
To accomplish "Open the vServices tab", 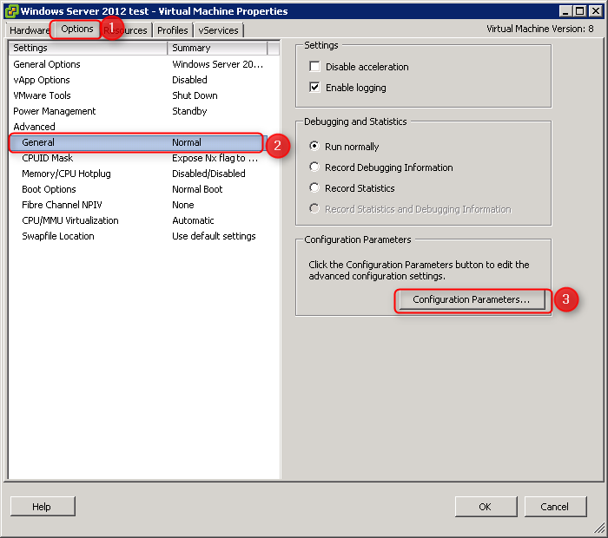I will click(218, 30).
